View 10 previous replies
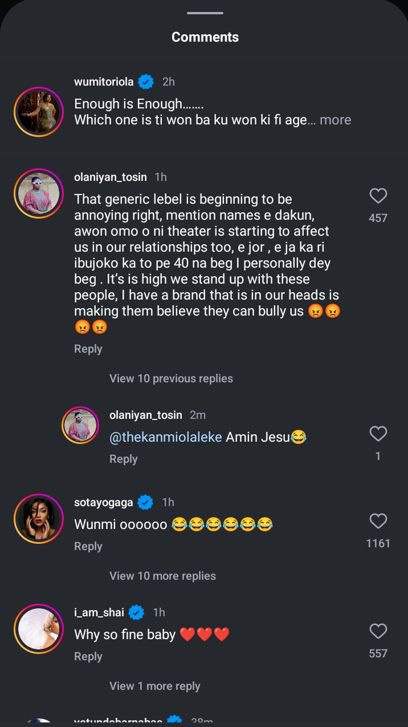Viewport: 408px width, 727px height. (171, 378)
